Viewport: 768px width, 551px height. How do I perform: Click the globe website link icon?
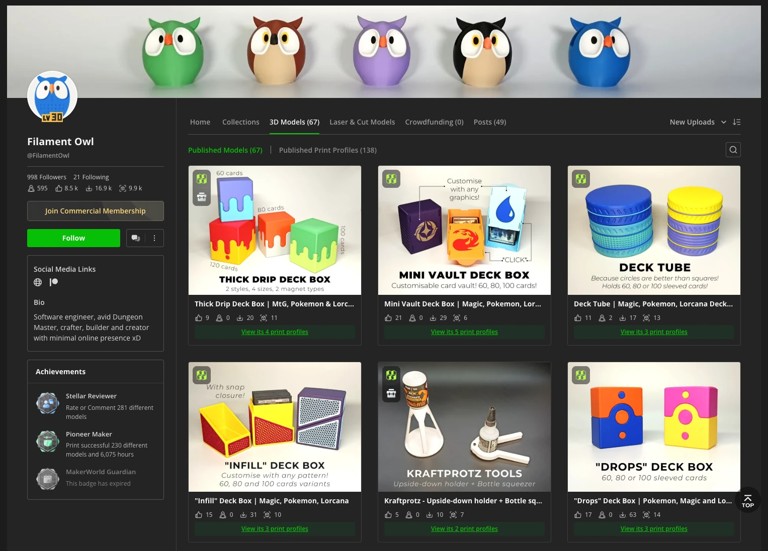coord(38,282)
